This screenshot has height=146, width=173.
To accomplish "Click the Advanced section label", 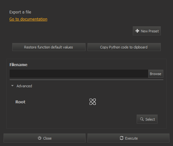I will click(x=24, y=86).
